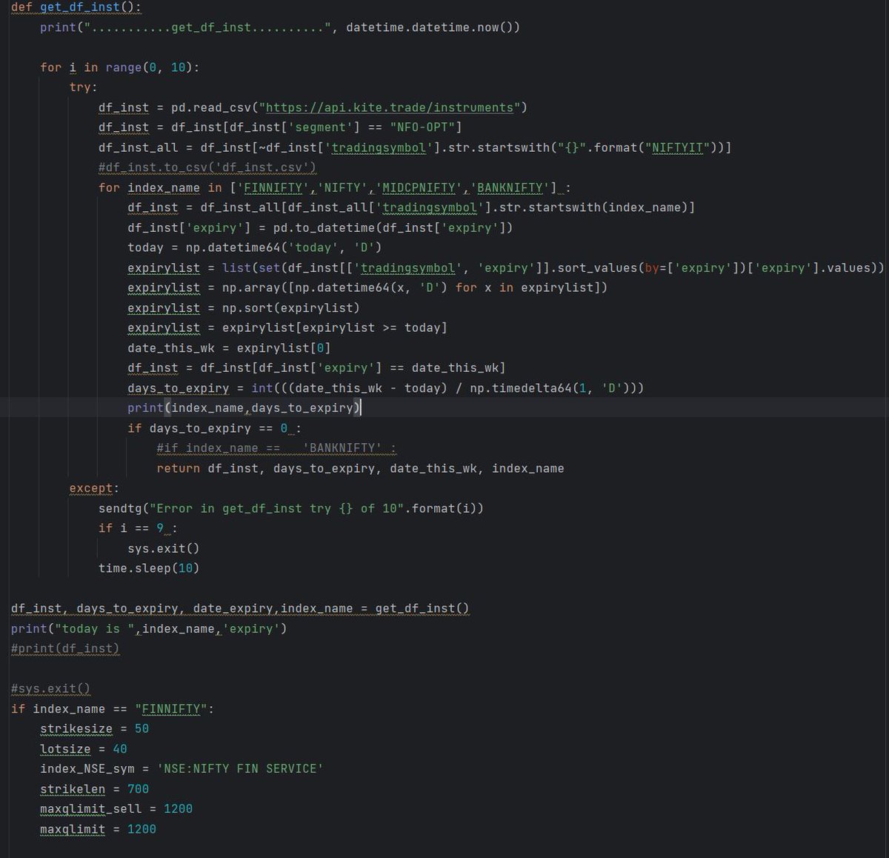The image size is (889, 858).
Task: Click the get_df_inst() call assignment line
Action: [x=240, y=608]
